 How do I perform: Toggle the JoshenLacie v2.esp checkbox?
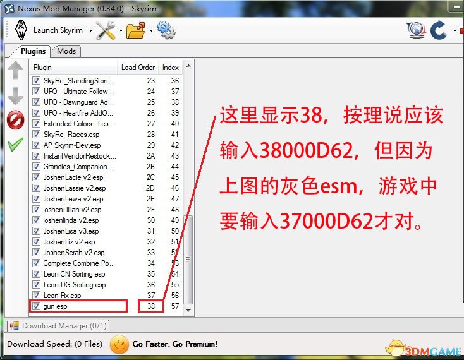[37, 177]
